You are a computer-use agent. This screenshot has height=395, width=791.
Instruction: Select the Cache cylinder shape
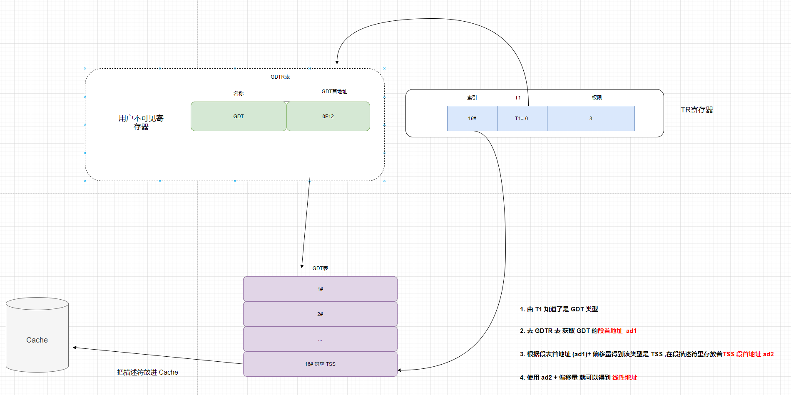(37, 335)
